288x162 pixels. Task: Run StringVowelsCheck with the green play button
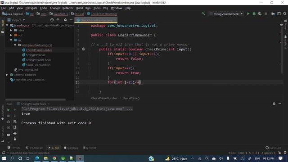tap(248, 14)
